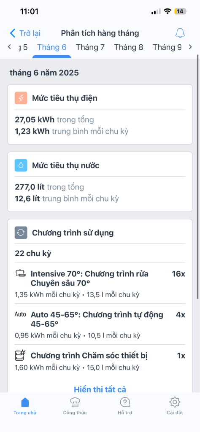Image resolution: width=200 pixels, height=432 pixels.
Task: Open Công thức chef hat icon
Action: coord(75,402)
